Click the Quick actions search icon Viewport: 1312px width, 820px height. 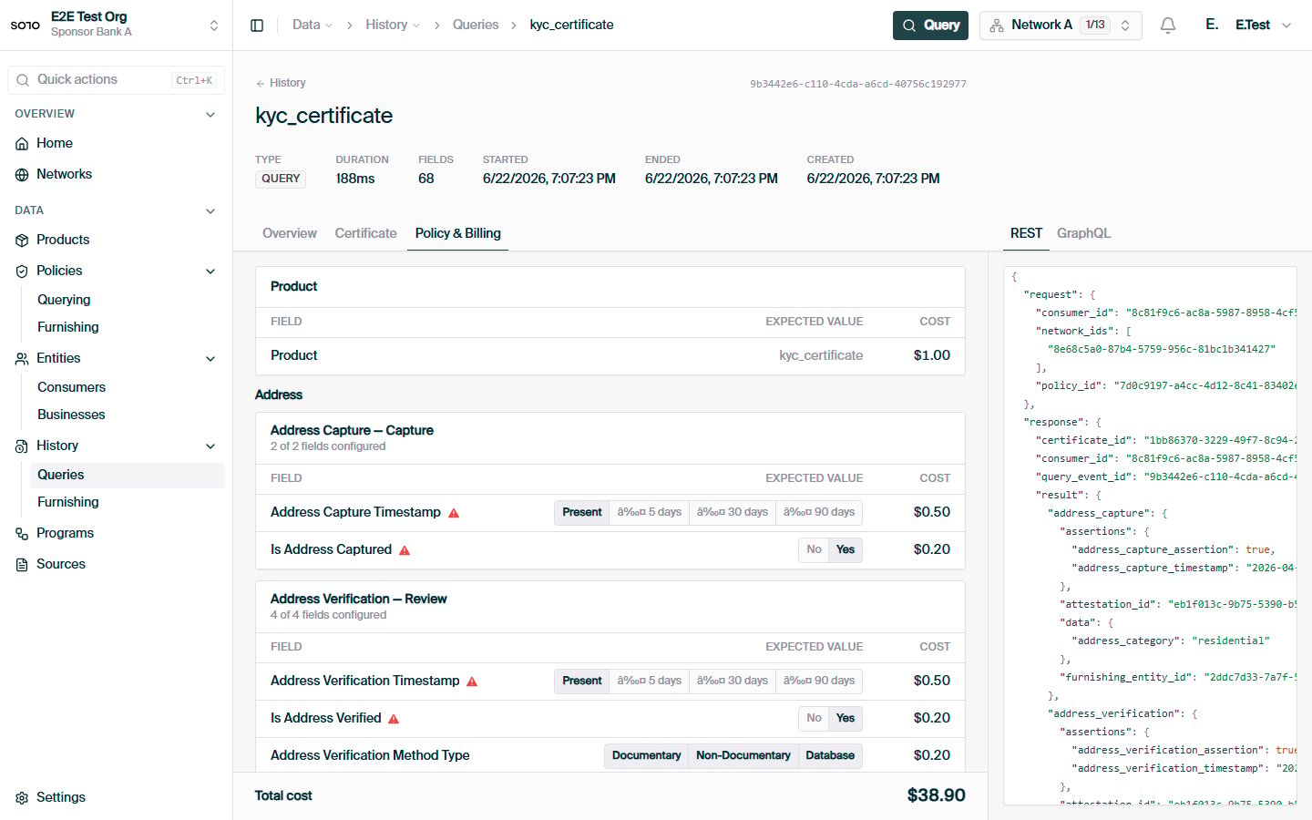pos(24,80)
